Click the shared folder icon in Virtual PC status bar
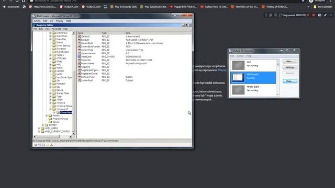This screenshot has width=335, height=188. (48, 145)
